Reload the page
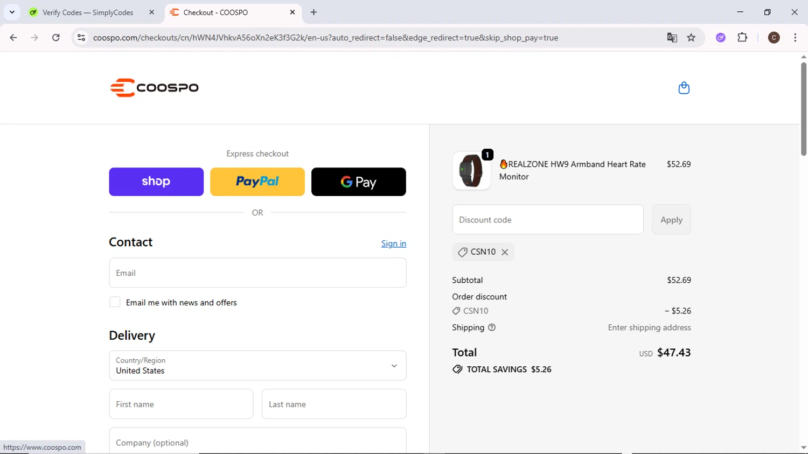 [x=56, y=38]
